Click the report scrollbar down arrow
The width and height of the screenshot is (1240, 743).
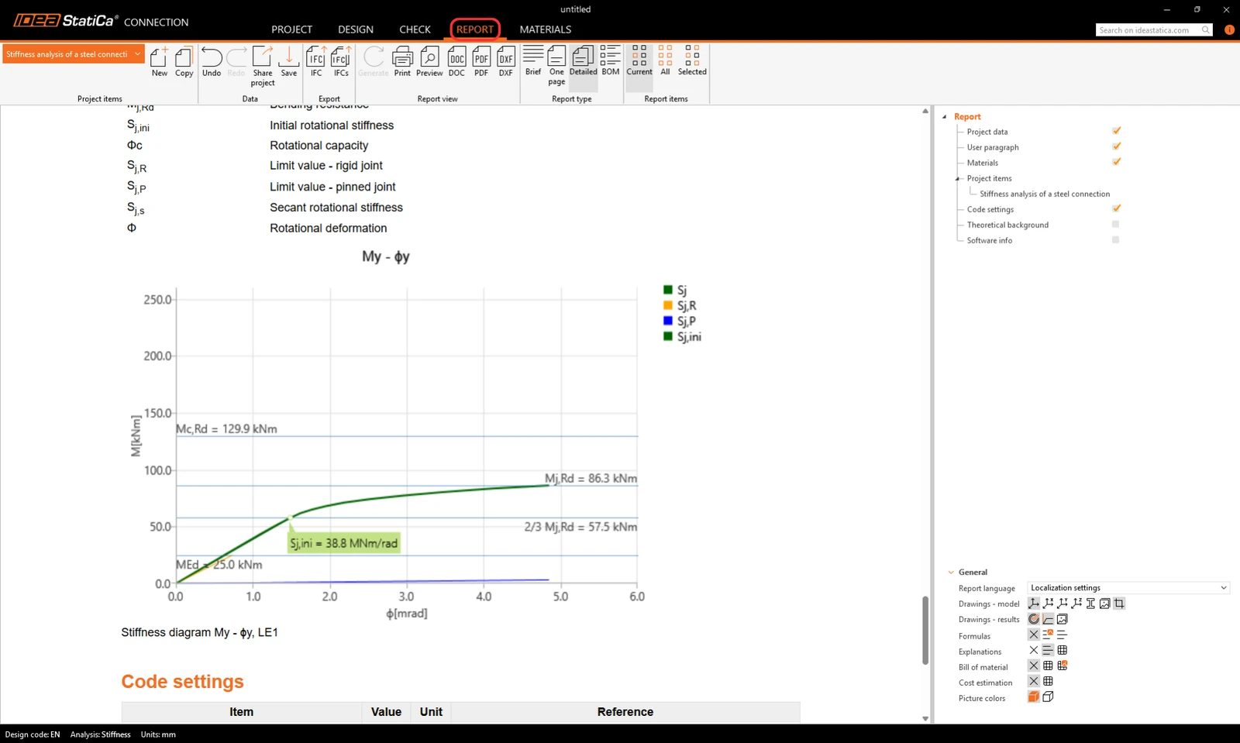tap(925, 718)
